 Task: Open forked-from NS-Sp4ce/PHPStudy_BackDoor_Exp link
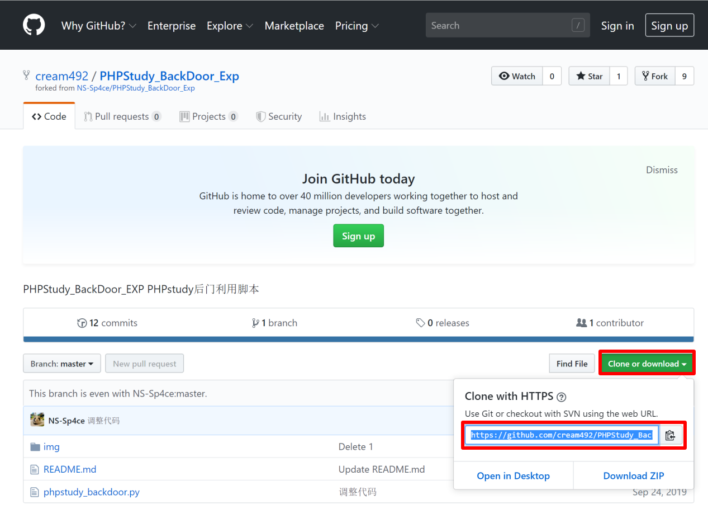[x=136, y=88]
